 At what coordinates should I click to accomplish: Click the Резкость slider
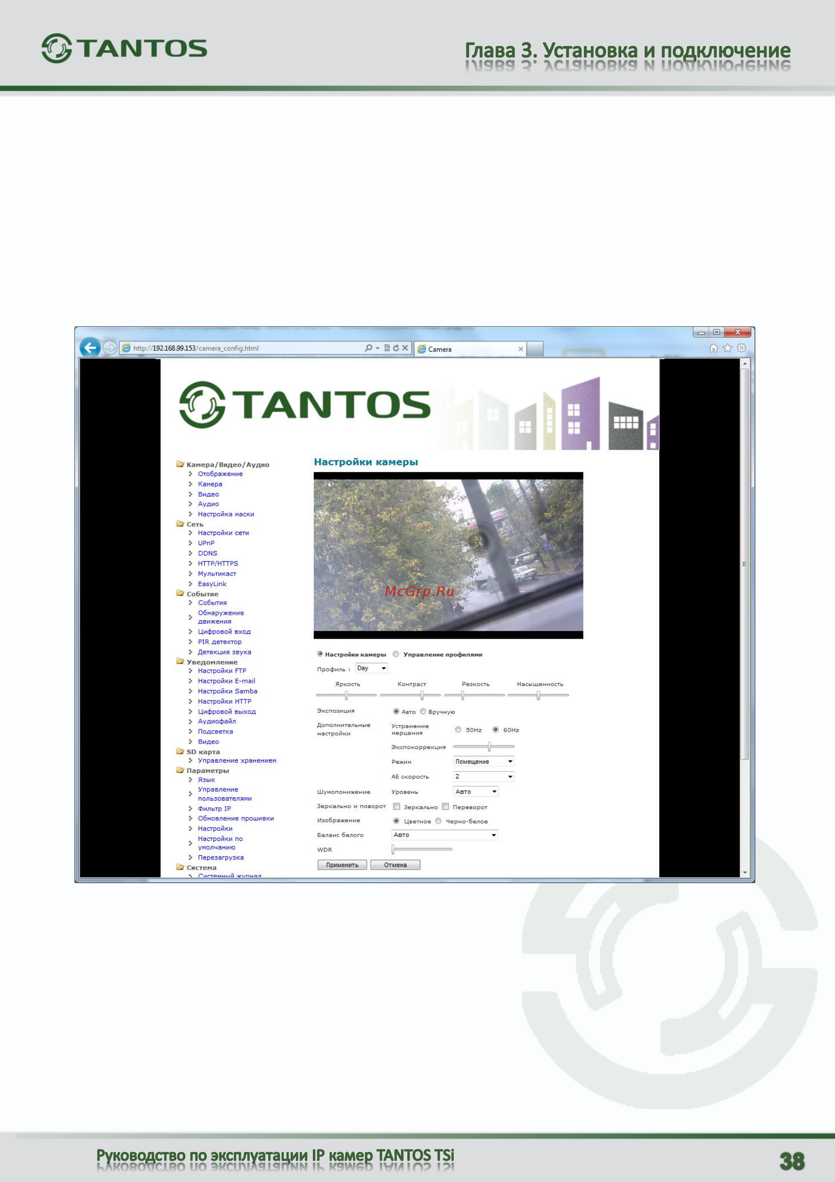(x=474, y=696)
